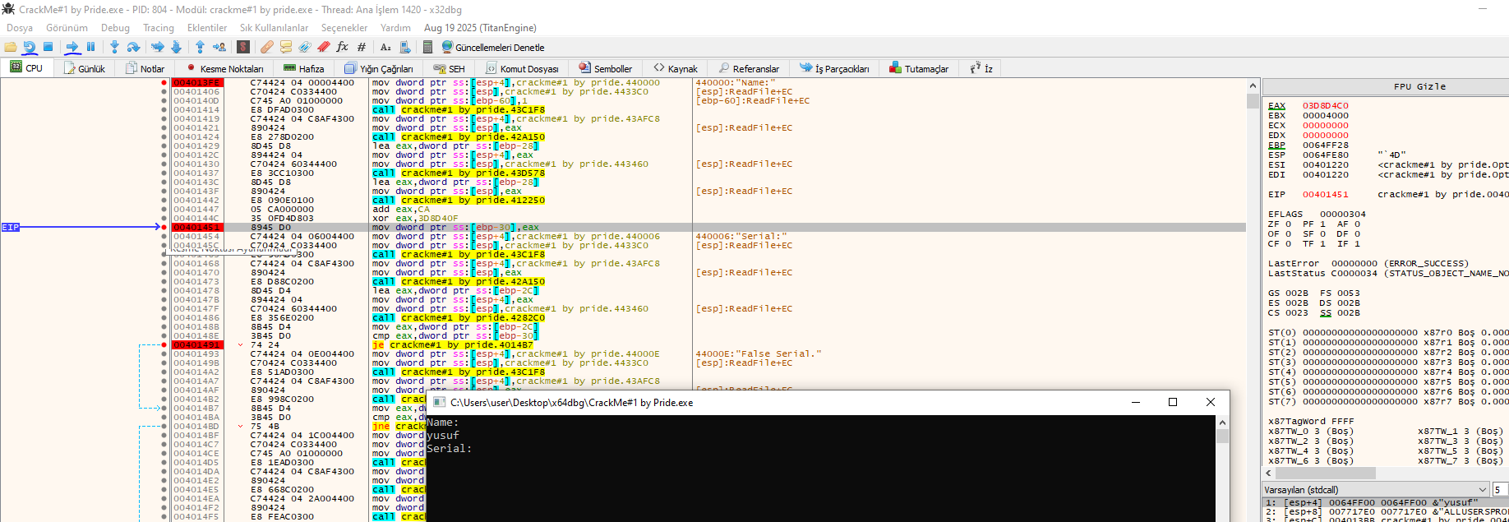
Task: Toggle breakpoint dot at address 004014BD
Action: coord(164,426)
